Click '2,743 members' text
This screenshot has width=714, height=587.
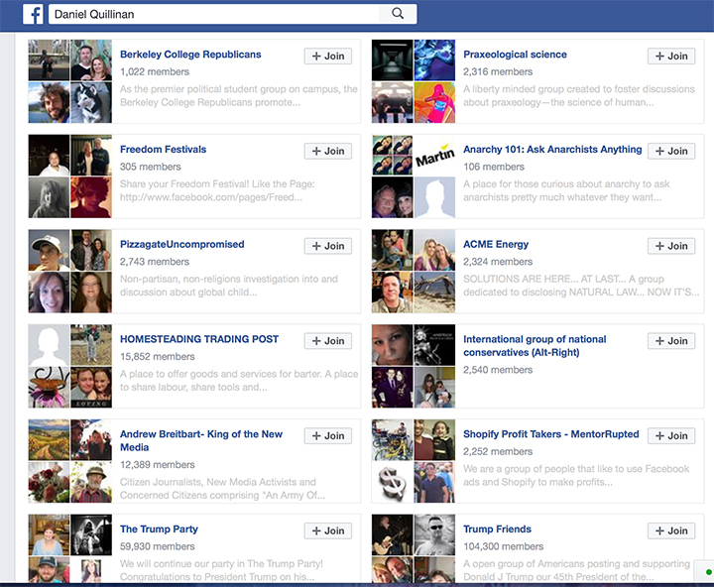[x=155, y=262]
